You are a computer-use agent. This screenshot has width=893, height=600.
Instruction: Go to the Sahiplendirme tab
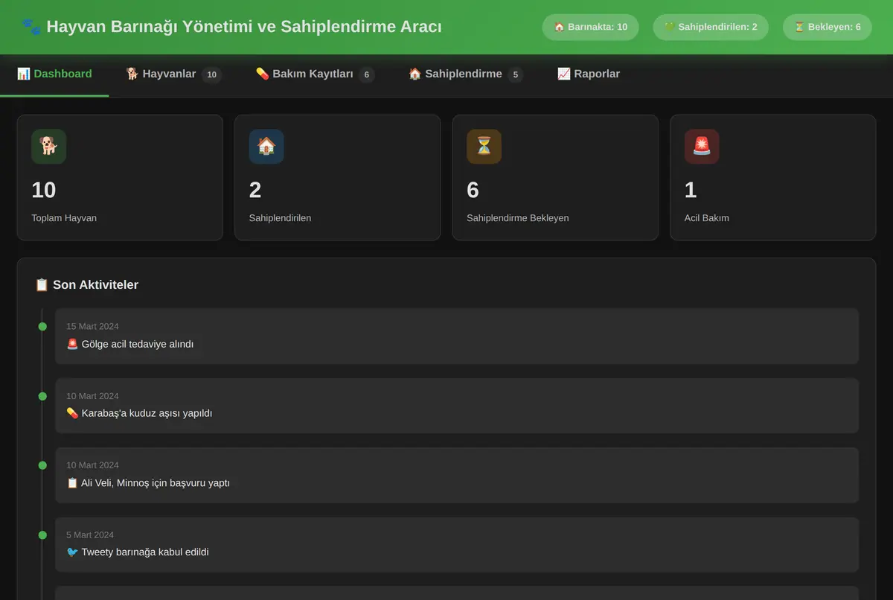click(x=466, y=74)
